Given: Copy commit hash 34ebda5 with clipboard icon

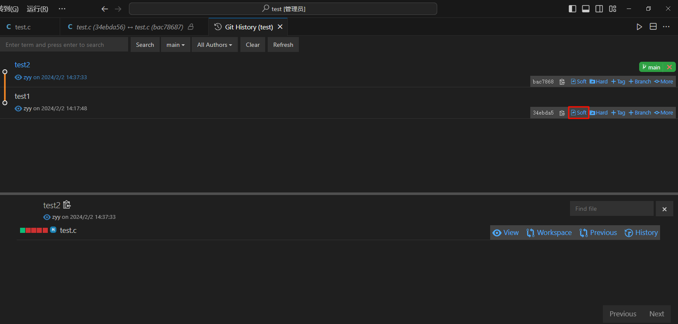Looking at the screenshot, I should point(562,113).
